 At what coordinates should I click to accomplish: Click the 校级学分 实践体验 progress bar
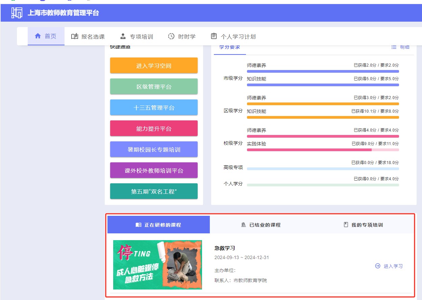(x=323, y=150)
